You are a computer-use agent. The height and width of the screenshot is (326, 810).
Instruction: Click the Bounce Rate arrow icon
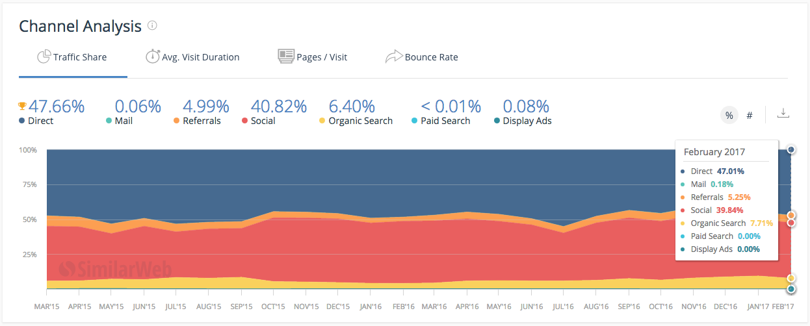click(393, 56)
